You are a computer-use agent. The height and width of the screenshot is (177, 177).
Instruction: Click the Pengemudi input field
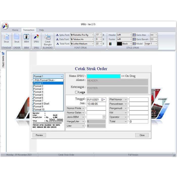pos(139,108)
